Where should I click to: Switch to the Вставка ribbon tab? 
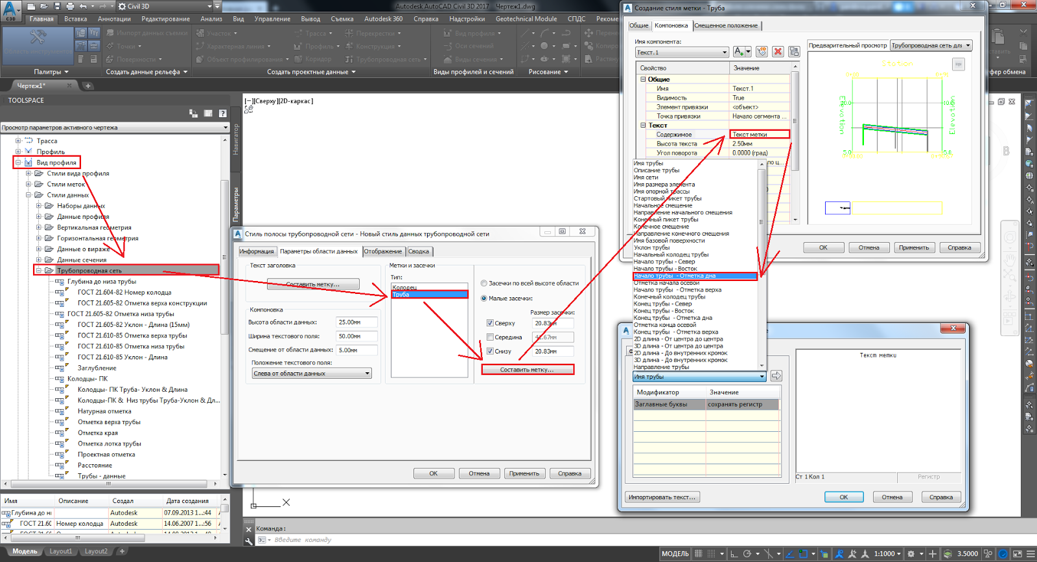75,19
